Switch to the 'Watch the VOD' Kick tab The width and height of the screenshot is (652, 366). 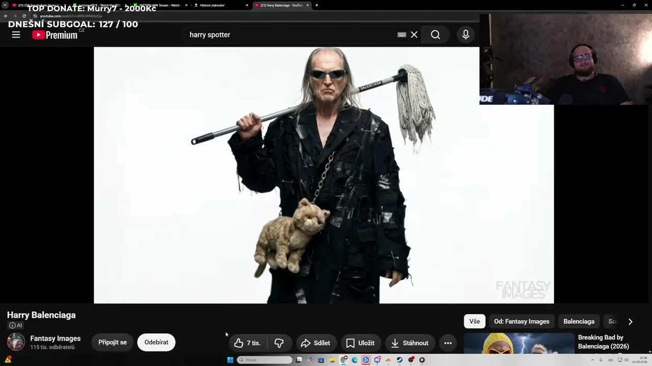(x=99, y=5)
